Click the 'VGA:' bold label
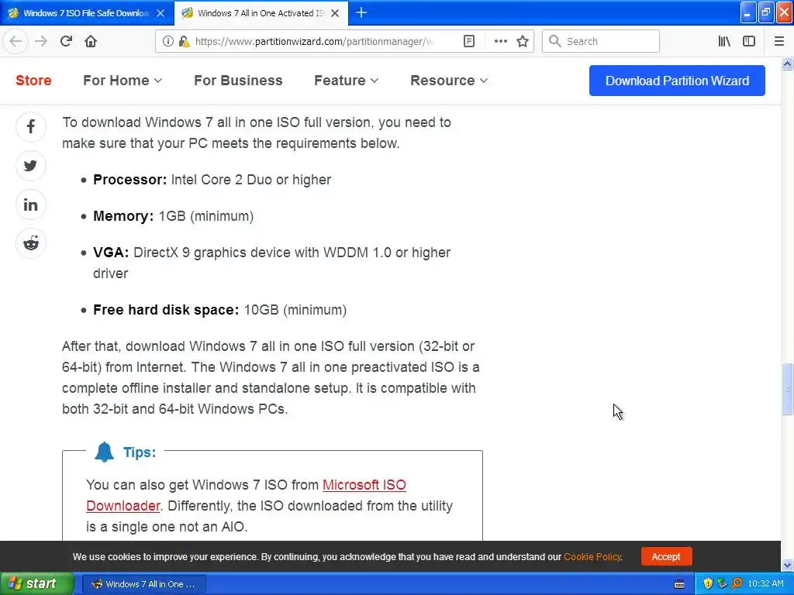The height and width of the screenshot is (595, 794). click(111, 253)
